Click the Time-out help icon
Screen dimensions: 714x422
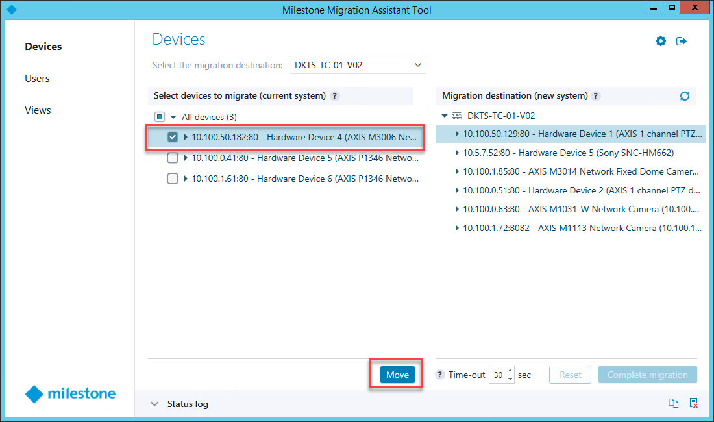pyautogui.click(x=440, y=375)
